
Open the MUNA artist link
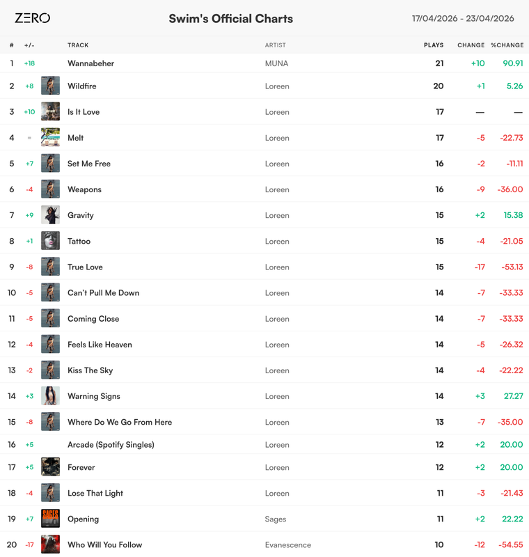[276, 63]
